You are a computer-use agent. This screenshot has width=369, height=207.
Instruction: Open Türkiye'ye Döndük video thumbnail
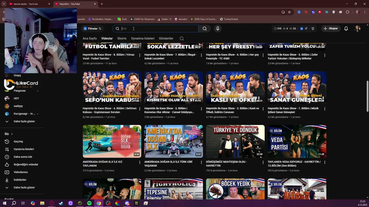235,141
